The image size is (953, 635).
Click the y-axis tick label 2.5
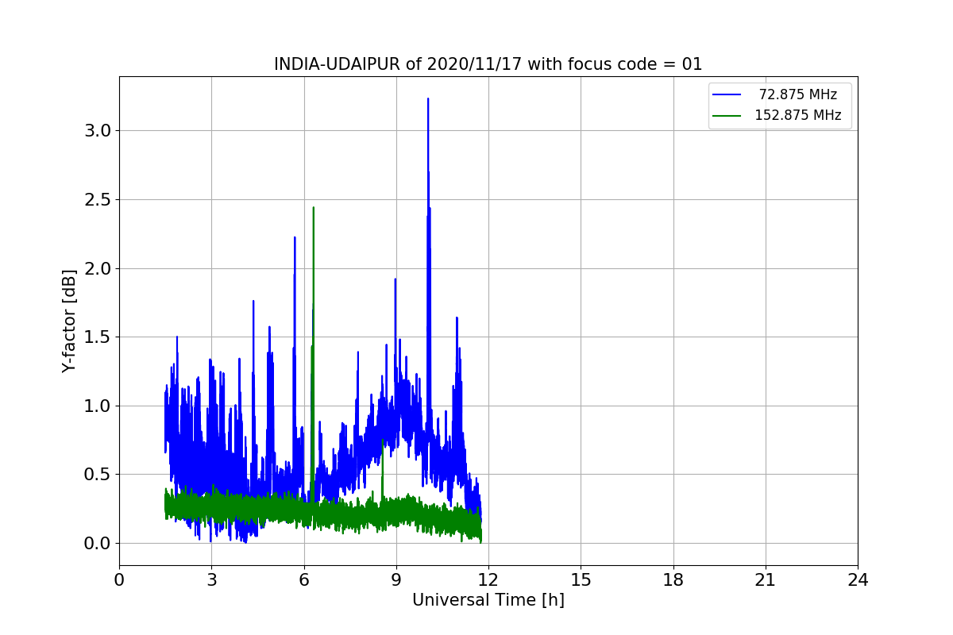click(98, 199)
